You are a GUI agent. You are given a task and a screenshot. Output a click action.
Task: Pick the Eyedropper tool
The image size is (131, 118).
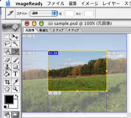pyautogui.click(x=15, y=82)
